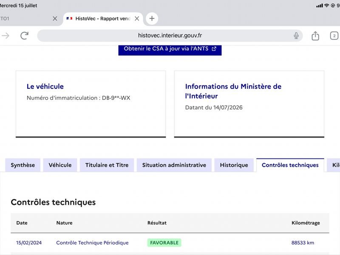Screen dimensions: 340x255
Task: Click the Nature column header
Action: [65, 223]
